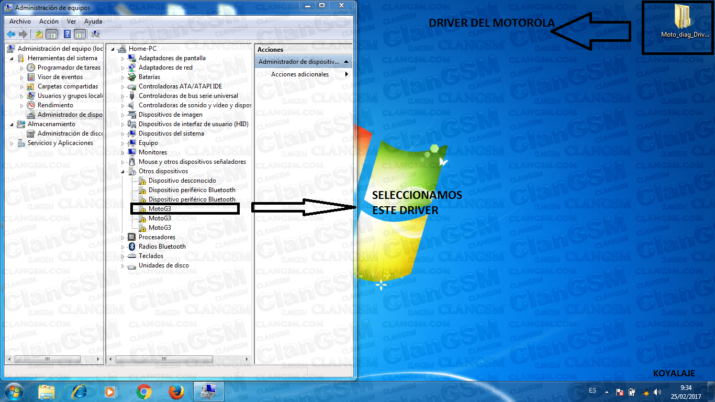Expand Programador de tareas node
The width and height of the screenshot is (715, 402).
click(21, 68)
